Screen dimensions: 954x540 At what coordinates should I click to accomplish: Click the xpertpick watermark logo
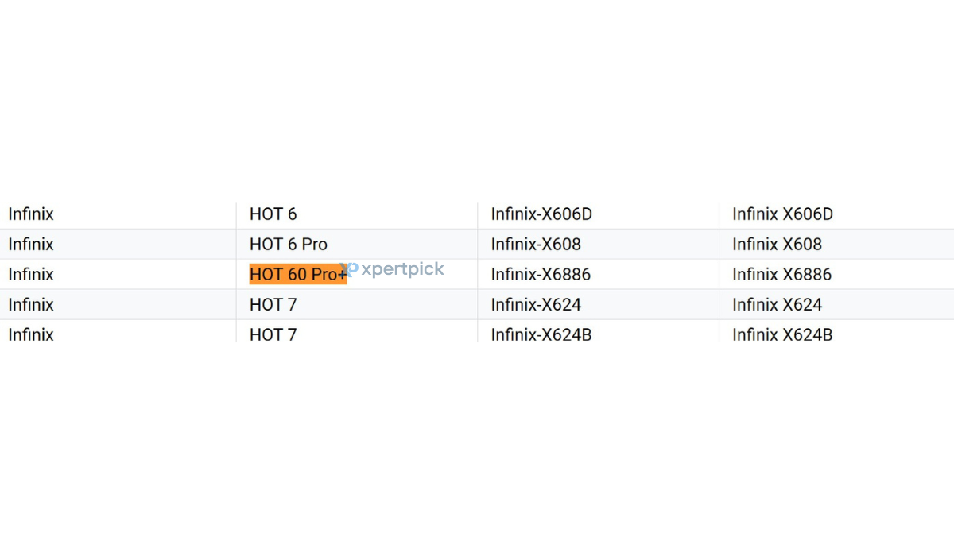click(392, 269)
